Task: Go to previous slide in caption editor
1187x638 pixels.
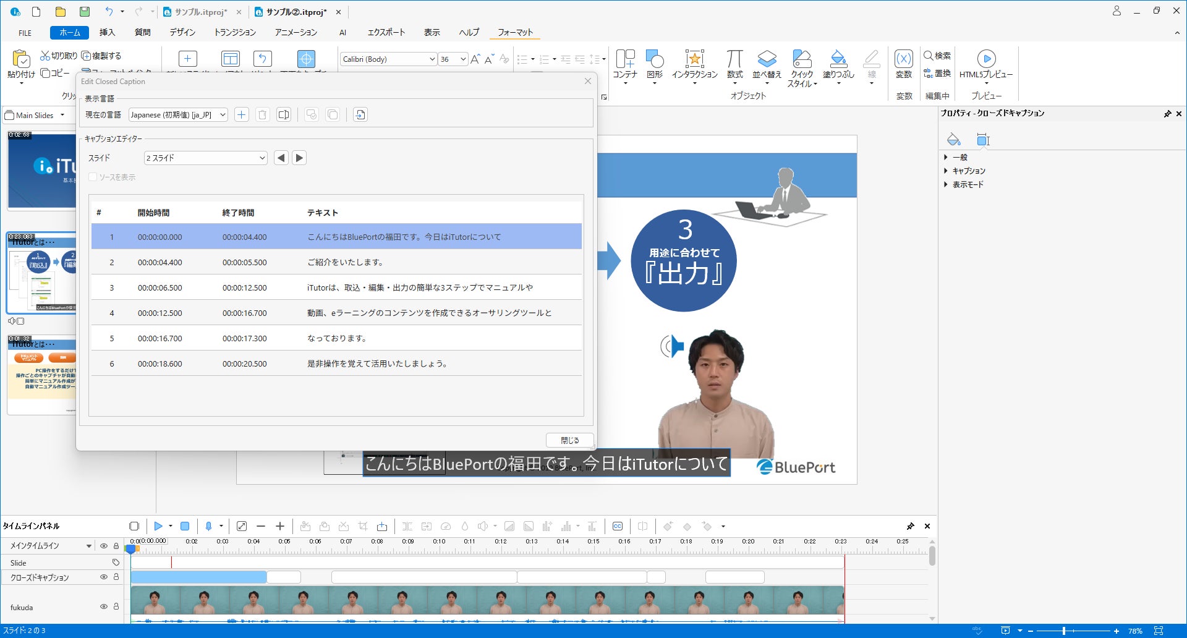Action: [281, 158]
